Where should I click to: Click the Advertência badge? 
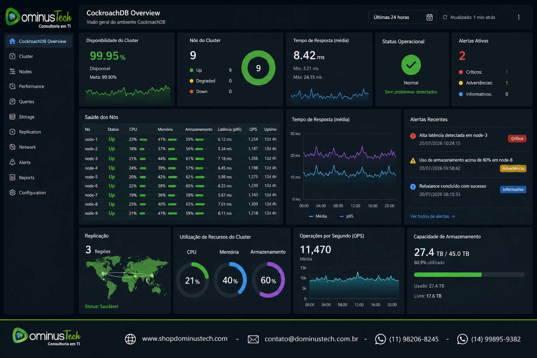[513, 169]
